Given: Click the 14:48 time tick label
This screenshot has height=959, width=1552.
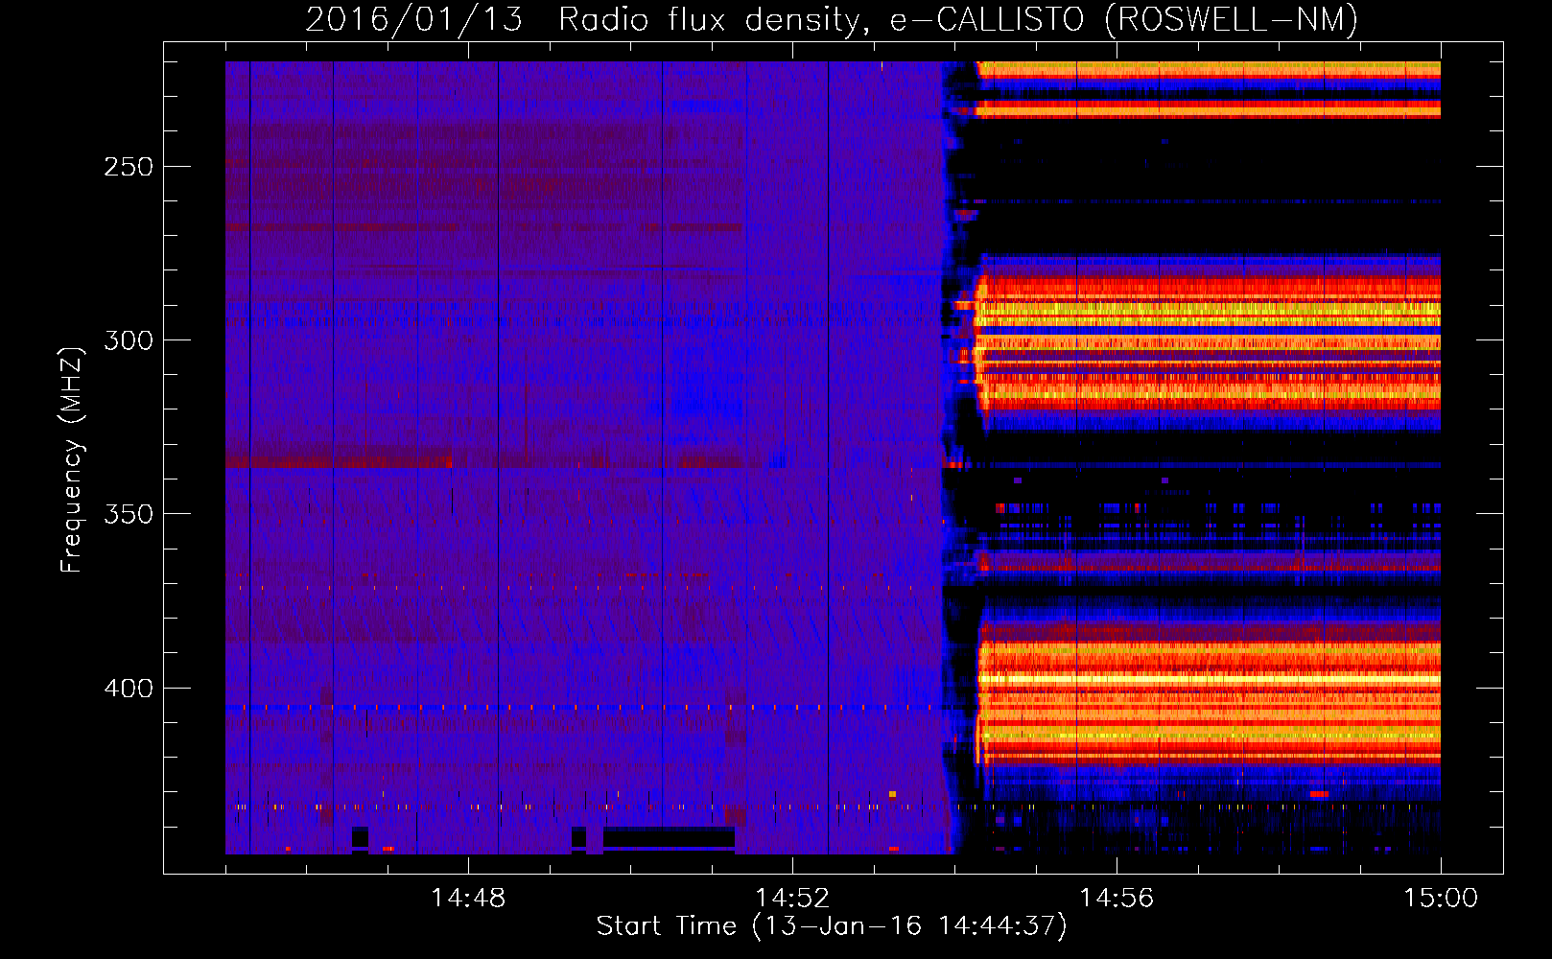Looking at the screenshot, I should [x=468, y=899].
